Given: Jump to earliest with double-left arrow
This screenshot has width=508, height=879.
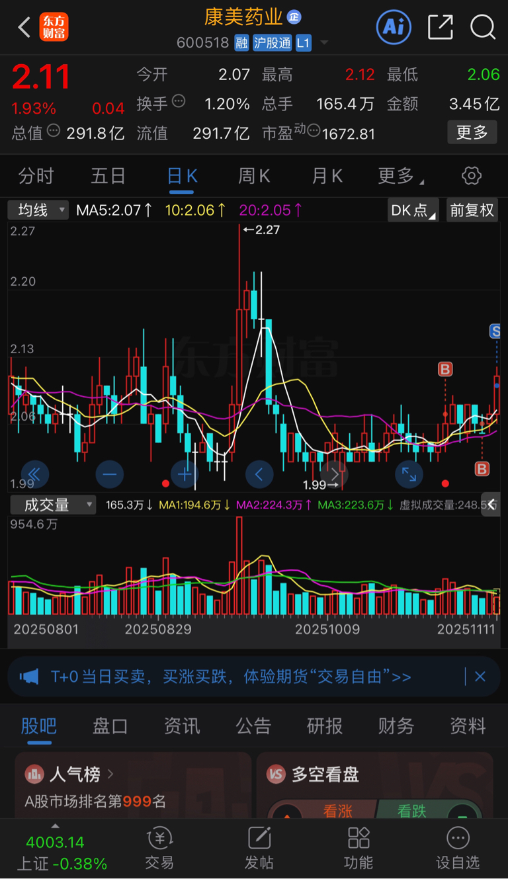Looking at the screenshot, I should [34, 474].
